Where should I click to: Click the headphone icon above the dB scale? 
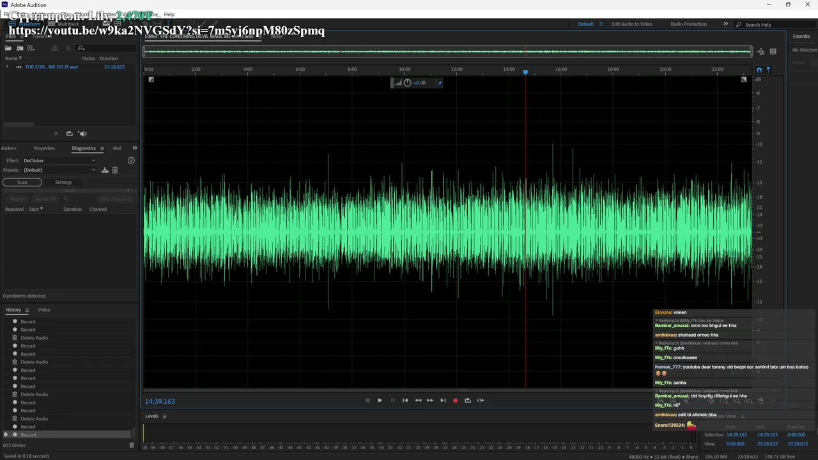pyautogui.click(x=759, y=70)
